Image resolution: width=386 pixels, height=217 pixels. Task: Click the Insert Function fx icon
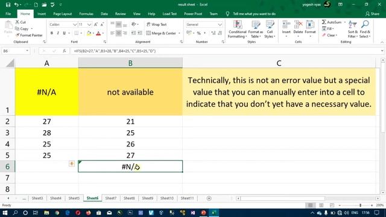click(65, 51)
